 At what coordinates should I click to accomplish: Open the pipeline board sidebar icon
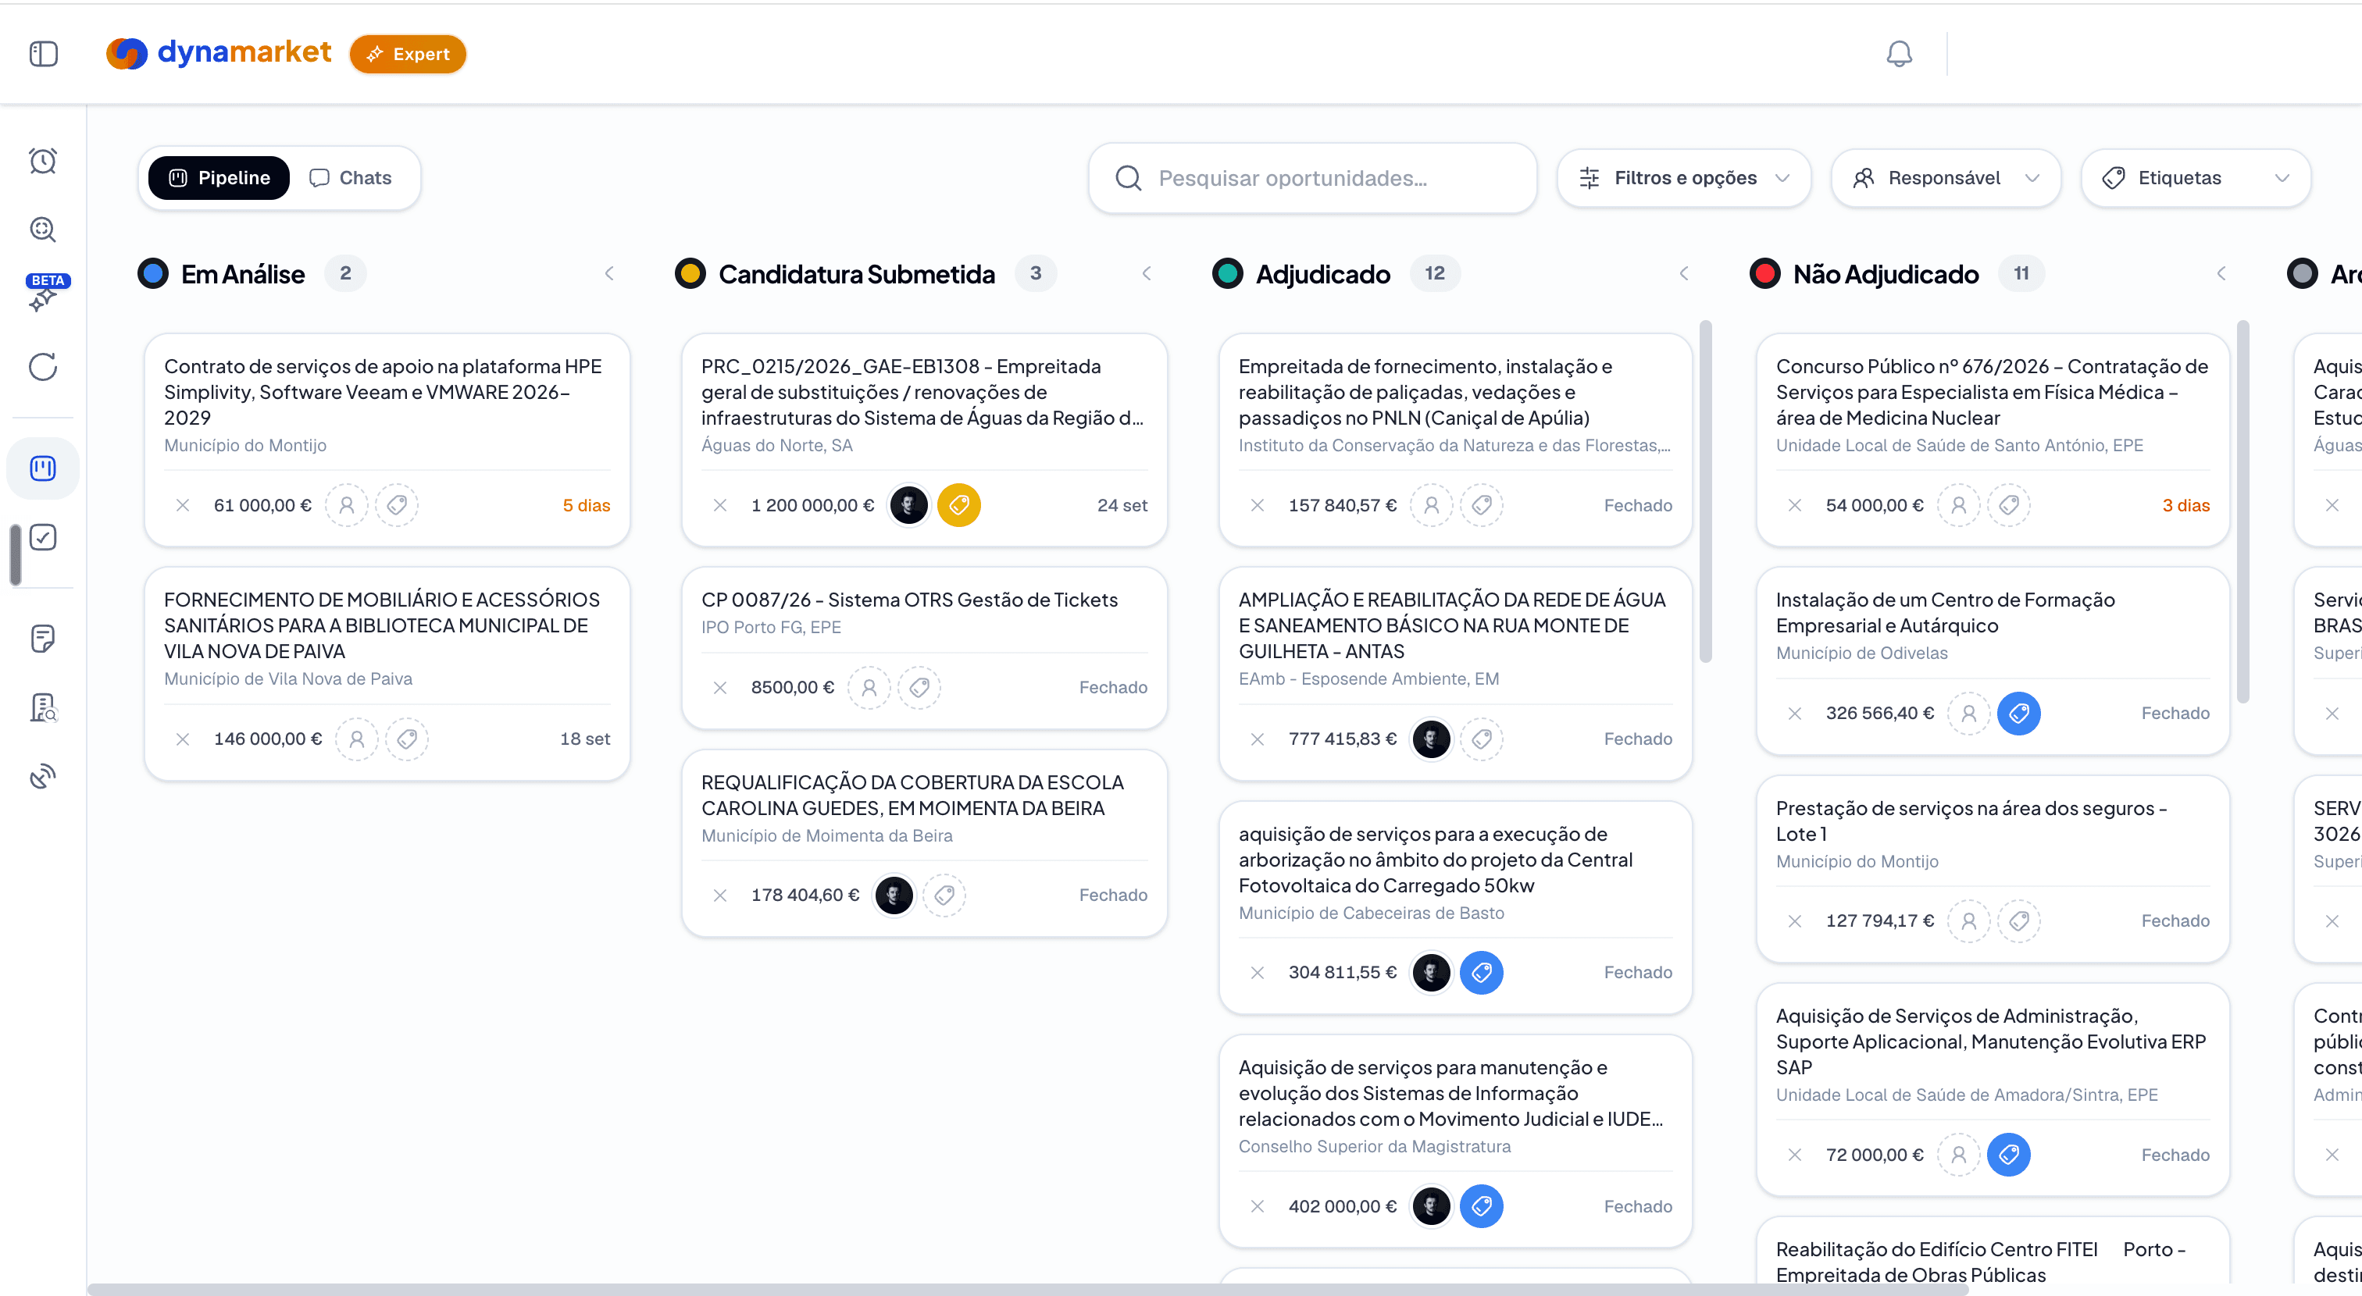[x=43, y=468]
